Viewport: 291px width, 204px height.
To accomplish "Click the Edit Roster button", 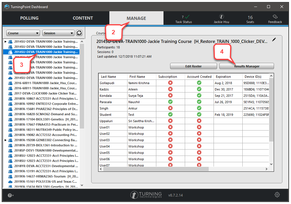I will [x=193, y=66].
